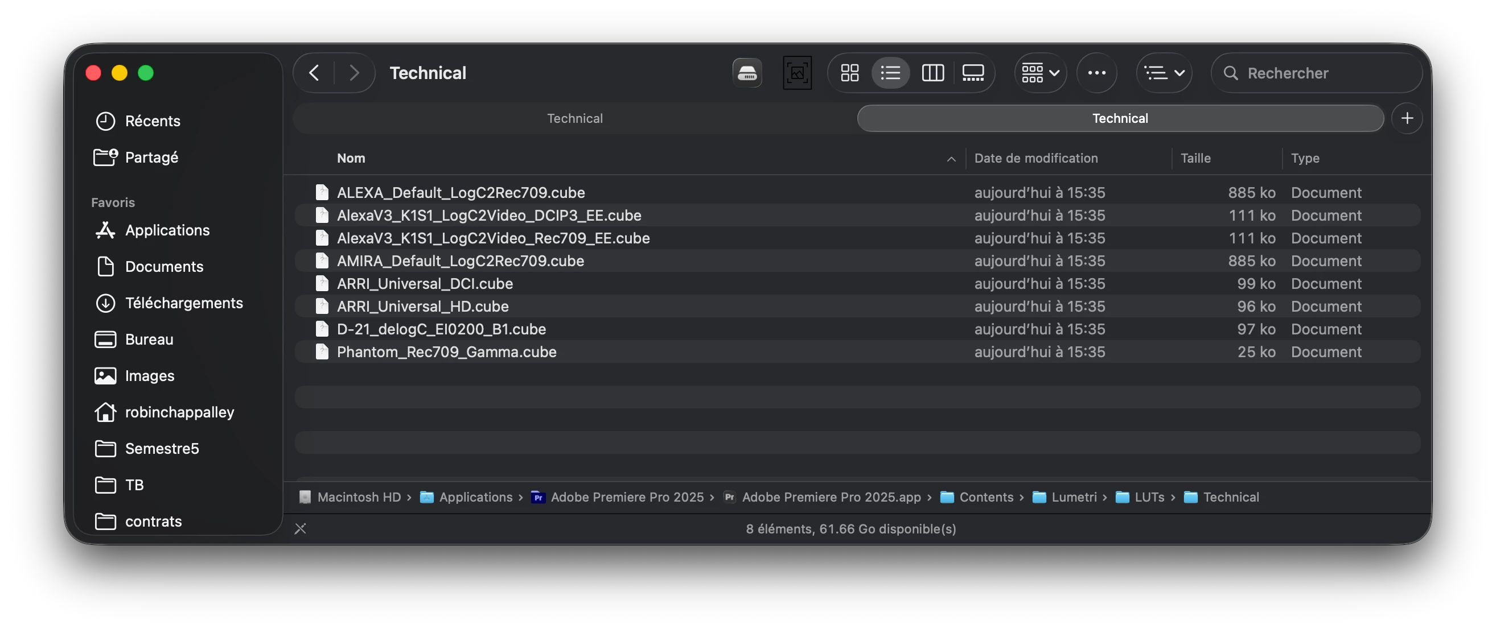
Task: Click the Partagé shared folder icon
Action: tap(105, 157)
